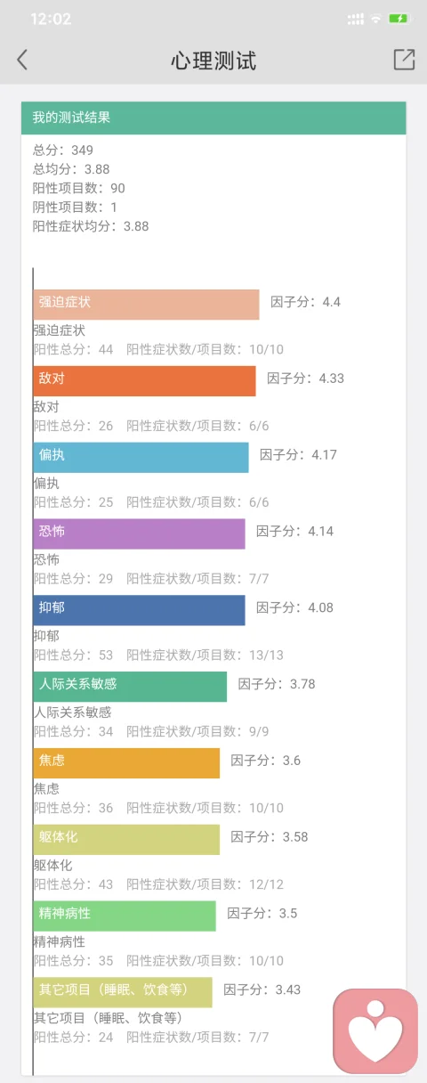Select the light green 精神病性 bar
The image size is (427, 1083).
(125, 916)
